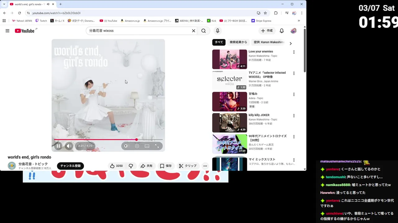Show hidden bookmarks with the double chevron
398x223 pixels.
299,21
